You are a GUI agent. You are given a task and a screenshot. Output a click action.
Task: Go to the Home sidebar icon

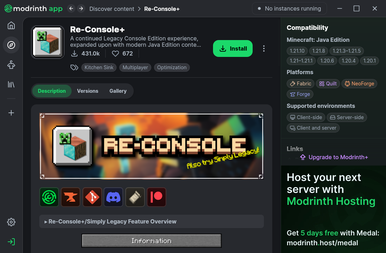(11, 25)
